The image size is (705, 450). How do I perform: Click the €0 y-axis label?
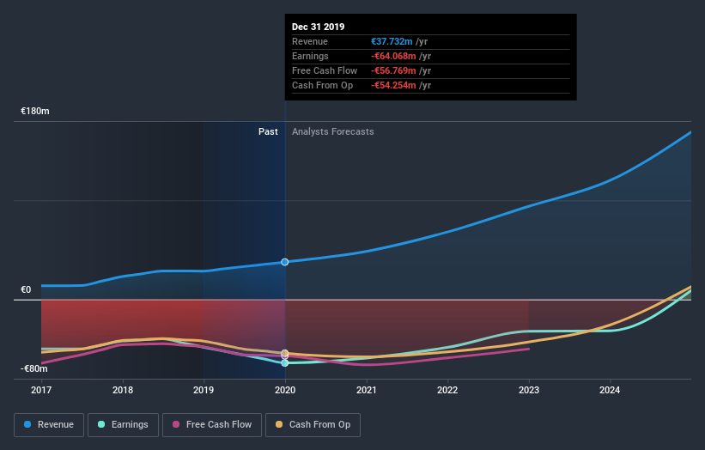point(26,289)
